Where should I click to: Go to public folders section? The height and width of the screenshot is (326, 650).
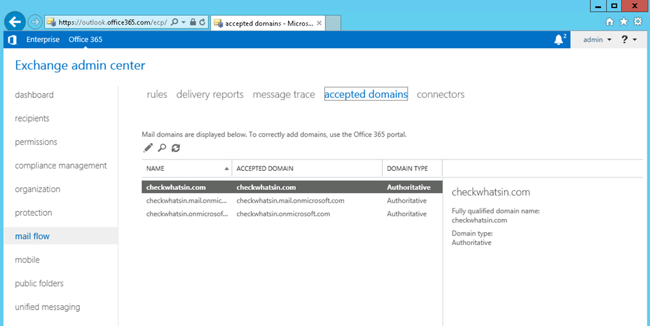click(39, 284)
